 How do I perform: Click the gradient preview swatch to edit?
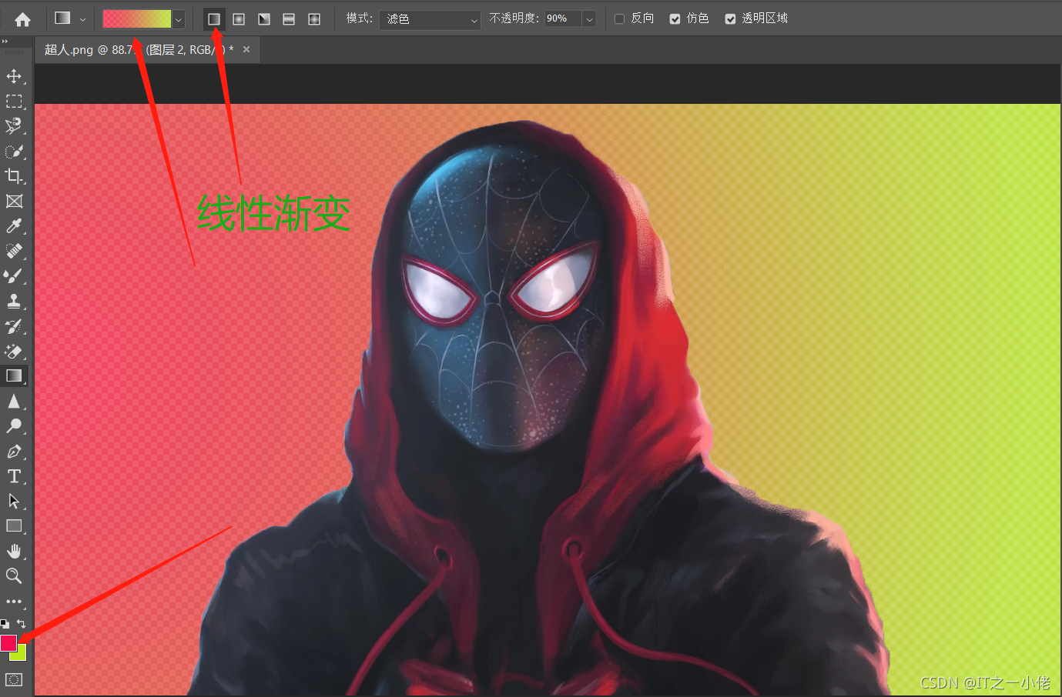point(137,19)
